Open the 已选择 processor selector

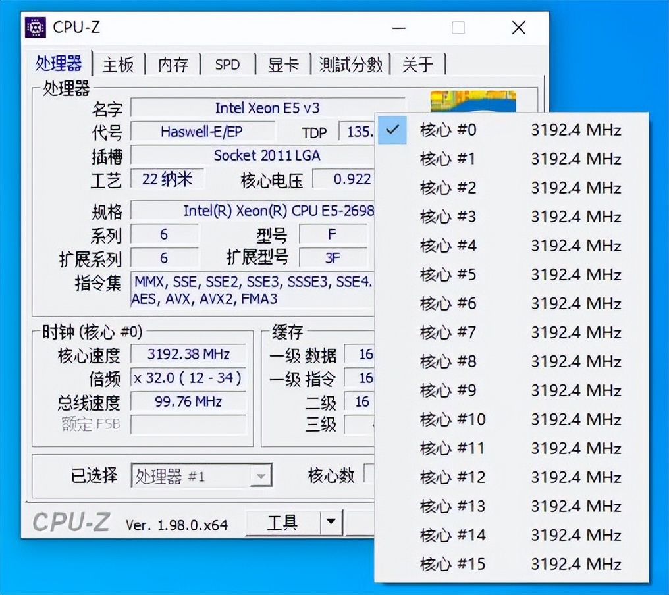[x=201, y=475]
